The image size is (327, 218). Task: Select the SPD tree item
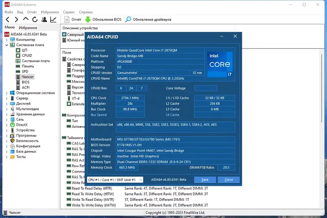click(25, 71)
